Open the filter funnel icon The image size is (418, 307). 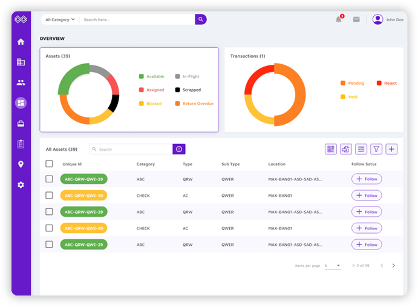pos(376,149)
